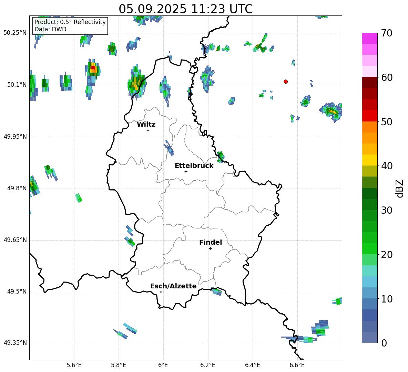Click the small radar echo southeast of Findel

coord(216,291)
